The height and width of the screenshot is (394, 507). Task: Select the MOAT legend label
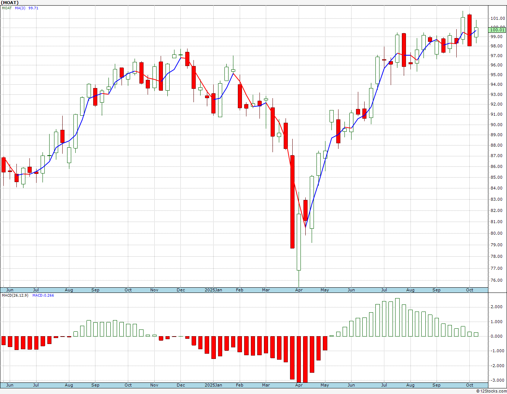tap(7, 8)
